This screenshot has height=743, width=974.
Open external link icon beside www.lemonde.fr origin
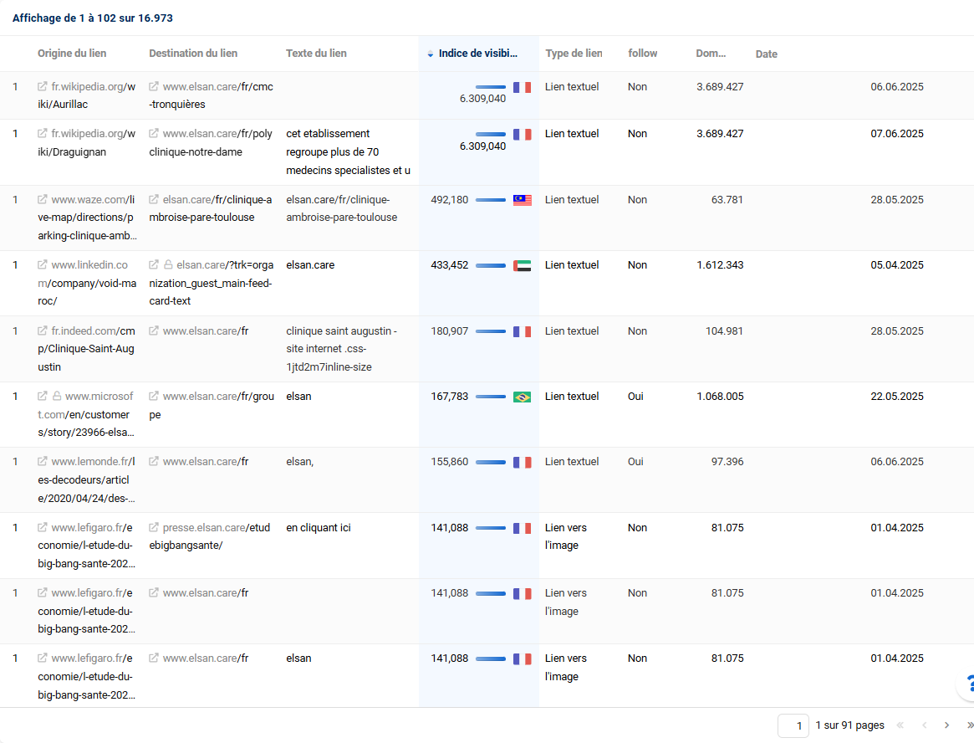click(x=43, y=461)
